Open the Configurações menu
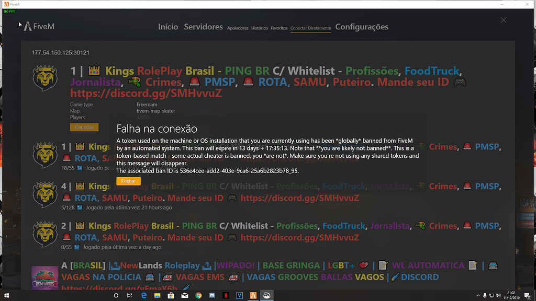This screenshot has width=536, height=301. tap(362, 26)
